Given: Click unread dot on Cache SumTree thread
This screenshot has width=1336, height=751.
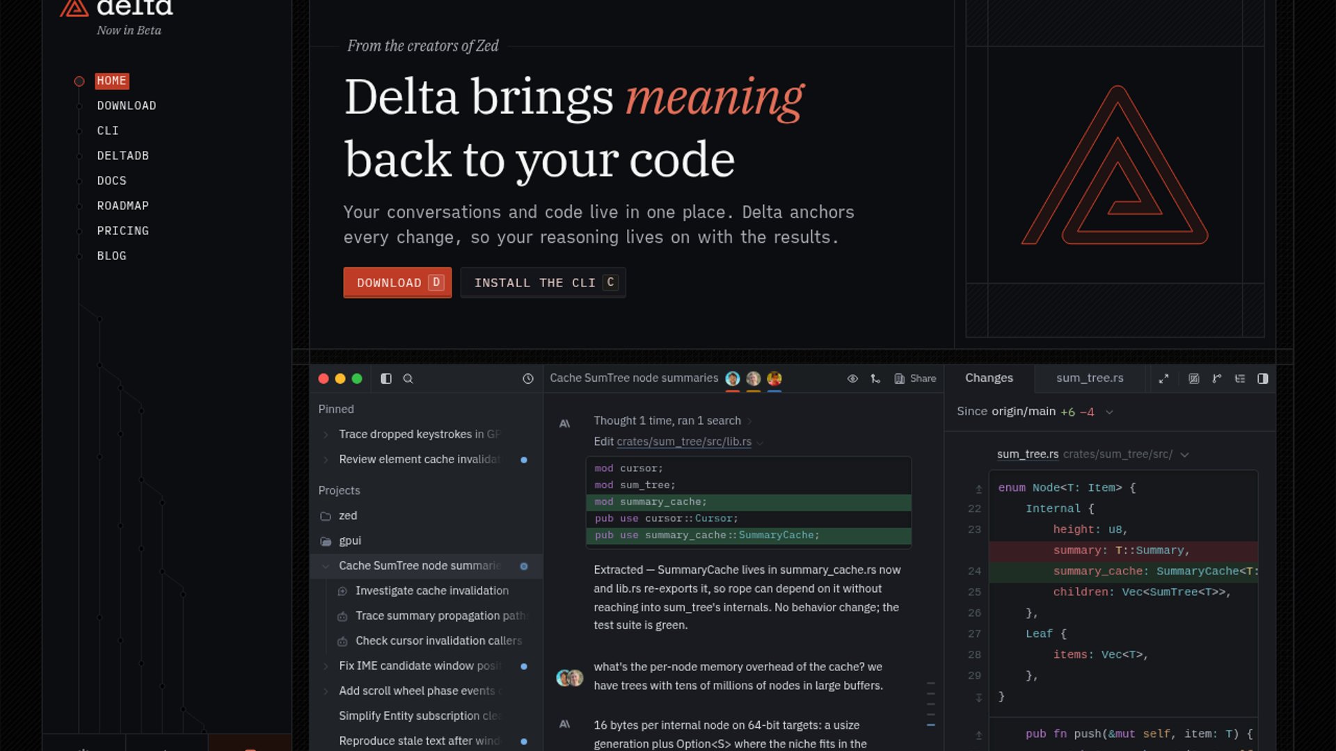Looking at the screenshot, I should [x=524, y=566].
